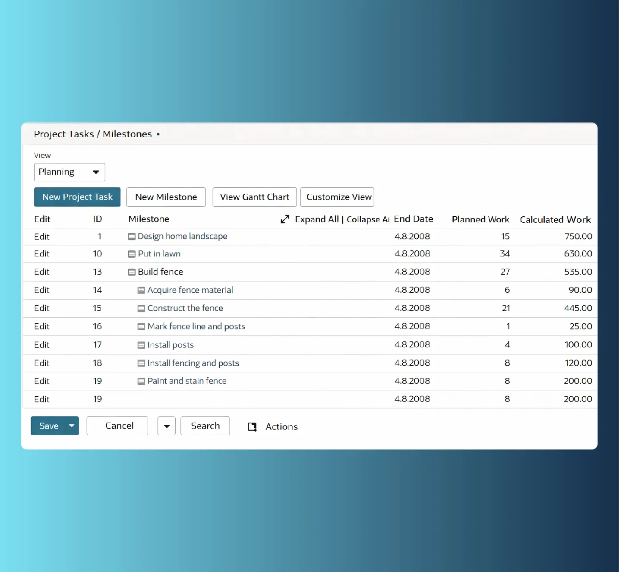Click the 25.00 calculated work value
Viewport: 619px width, 572px height.
pos(581,326)
